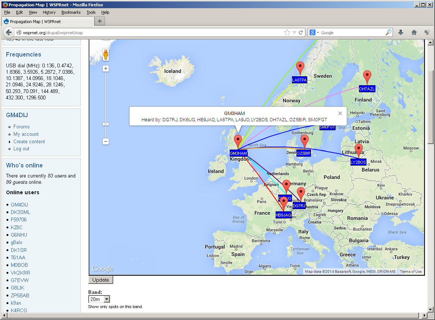Click the HB9JAQ map marker pin
This screenshot has width=435, height=320.
click(x=283, y=204)
